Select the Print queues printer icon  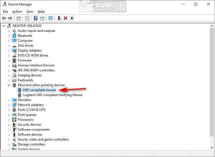[14, 115]
